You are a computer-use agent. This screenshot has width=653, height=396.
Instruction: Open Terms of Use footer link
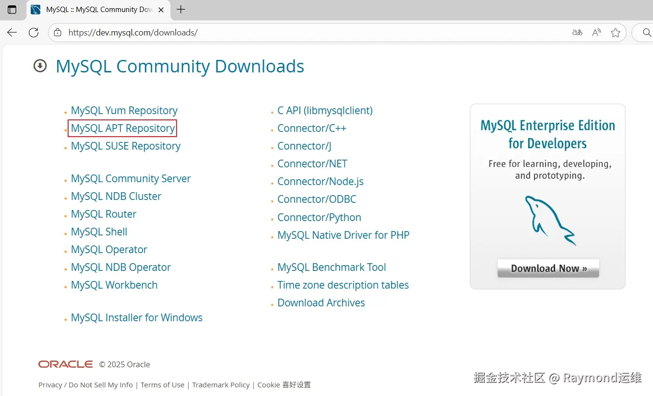(162, 384)
